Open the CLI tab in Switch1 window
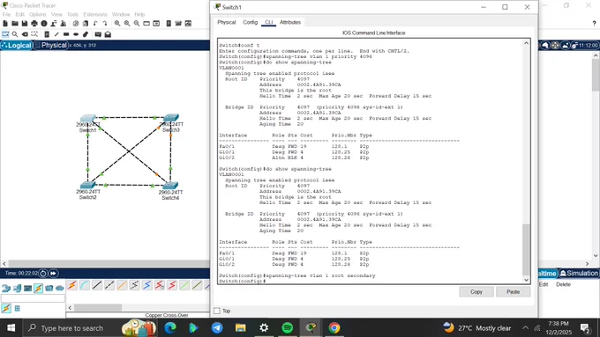Image resolution: width=600 pixels, height=337 pixels. tap(268, 23)
